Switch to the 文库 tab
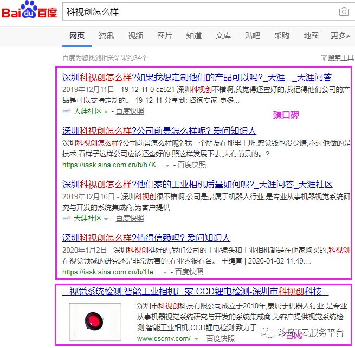 223,36
